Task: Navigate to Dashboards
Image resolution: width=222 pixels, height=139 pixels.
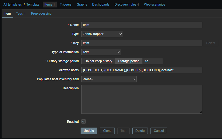Action: (101, 5)
